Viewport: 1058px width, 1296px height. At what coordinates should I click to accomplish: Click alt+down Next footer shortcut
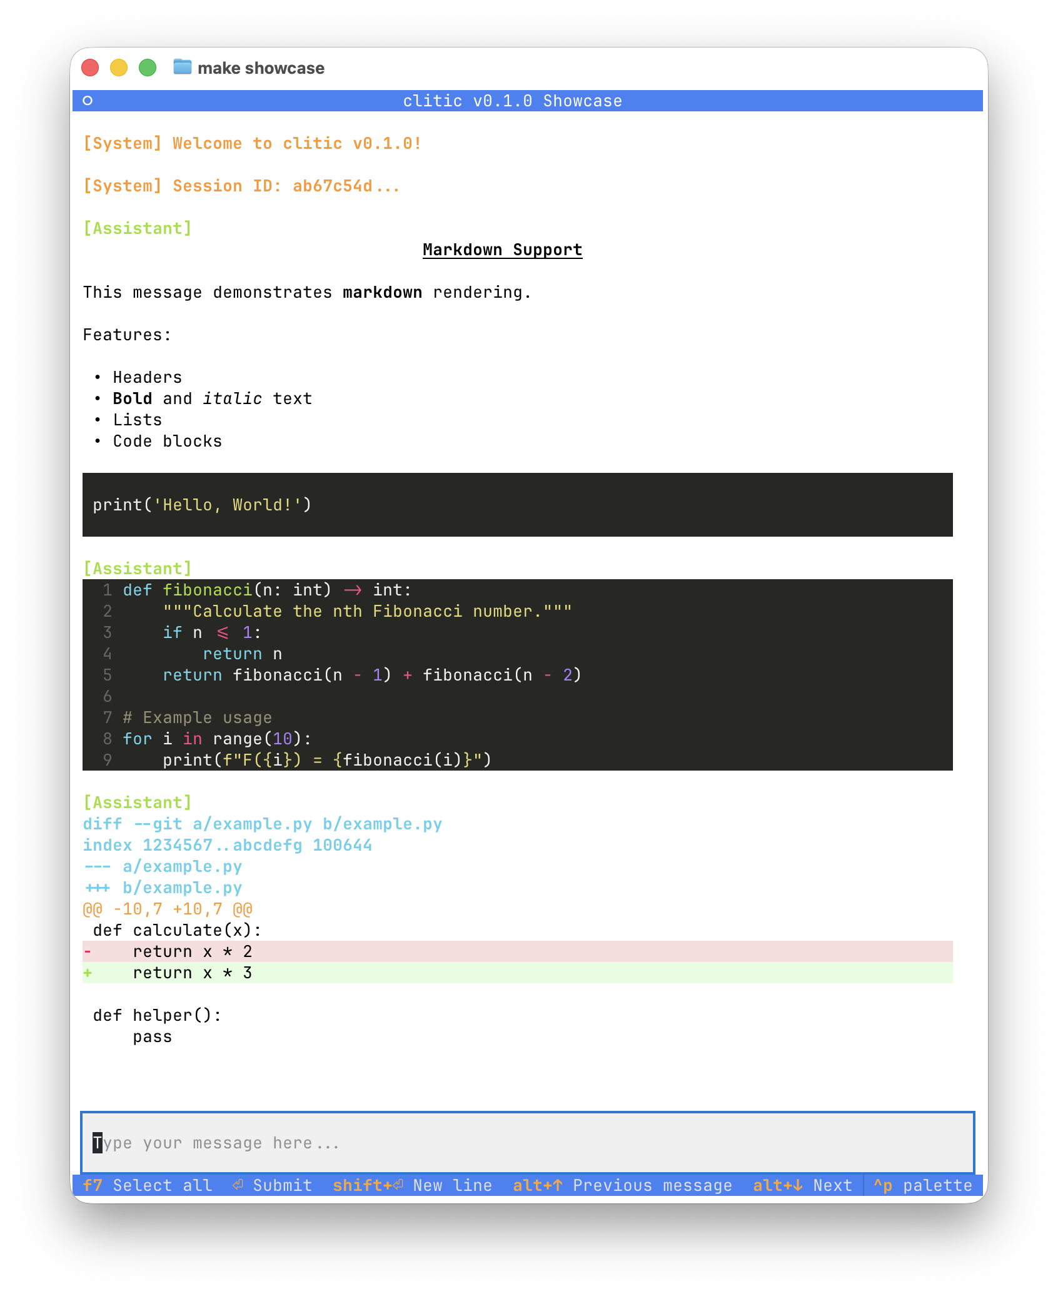pos(802,1185)
